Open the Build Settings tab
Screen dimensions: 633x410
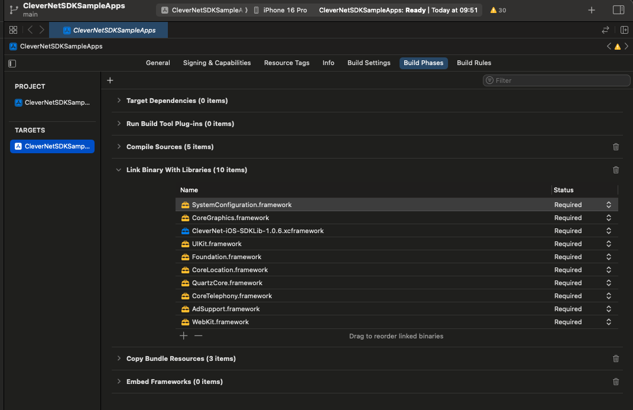click(369, 63)
